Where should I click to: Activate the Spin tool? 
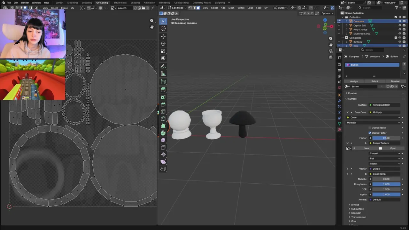[163, 133]
